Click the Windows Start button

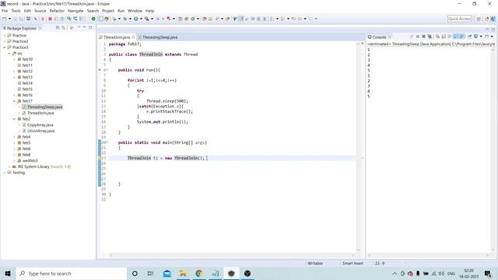tap(8, 273)
